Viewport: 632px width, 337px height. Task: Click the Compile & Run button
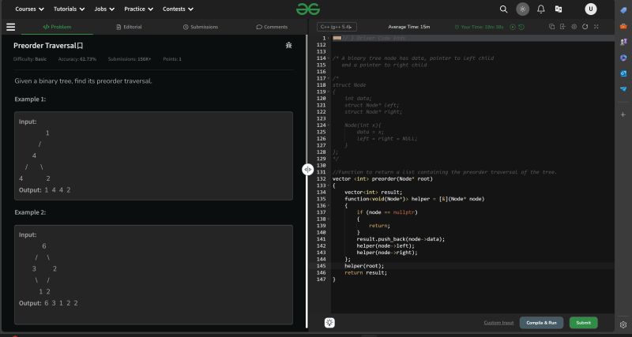542,322
